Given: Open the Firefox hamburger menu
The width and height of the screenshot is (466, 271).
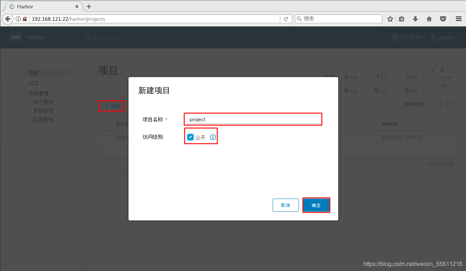Looking at the screenshot, I should 458,19.
